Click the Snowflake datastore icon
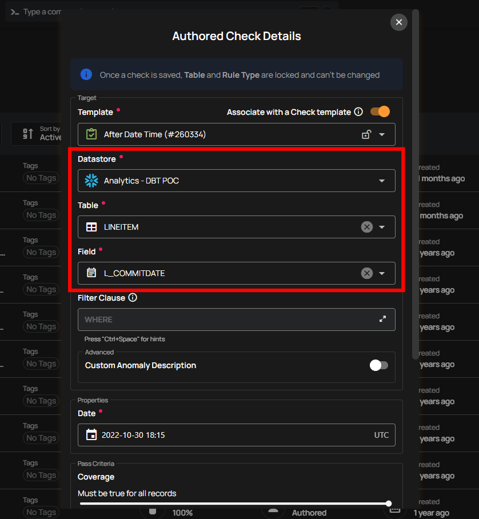Viewport: 479px width, 519px height. (91, 181)
